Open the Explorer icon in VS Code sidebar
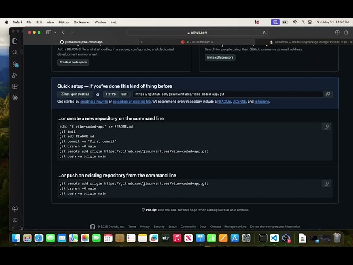This screenshot has height=265, width=353. point(15,41)
